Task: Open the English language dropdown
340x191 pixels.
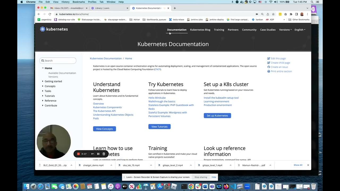Action: coord(300,30)
